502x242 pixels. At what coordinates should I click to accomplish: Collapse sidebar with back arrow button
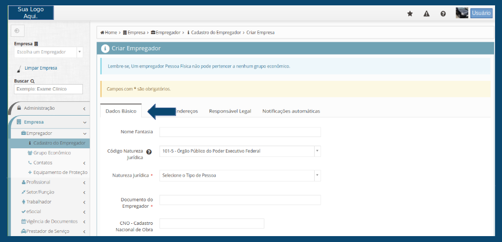(17, 31)
